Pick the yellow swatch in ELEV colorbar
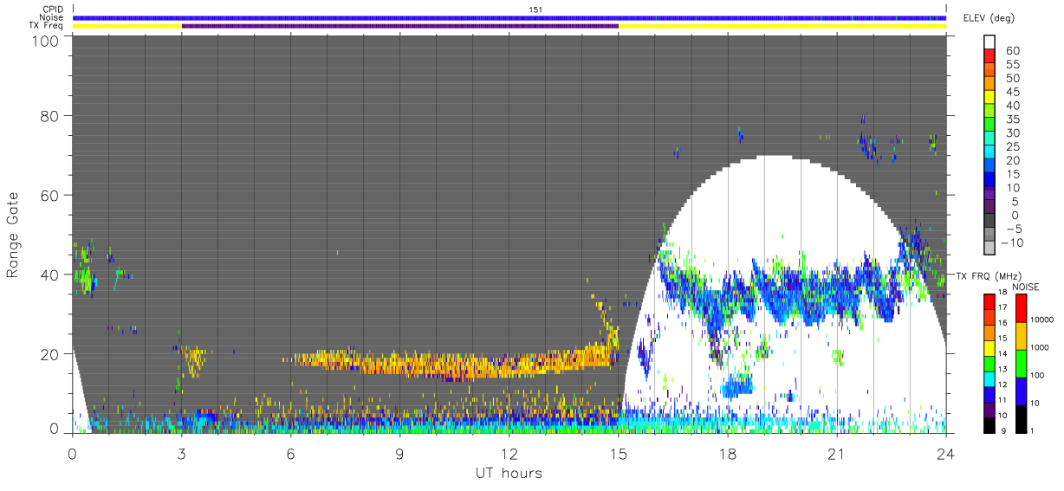Viewport: 1064px width, 491px height. click(x=990, y=97)
